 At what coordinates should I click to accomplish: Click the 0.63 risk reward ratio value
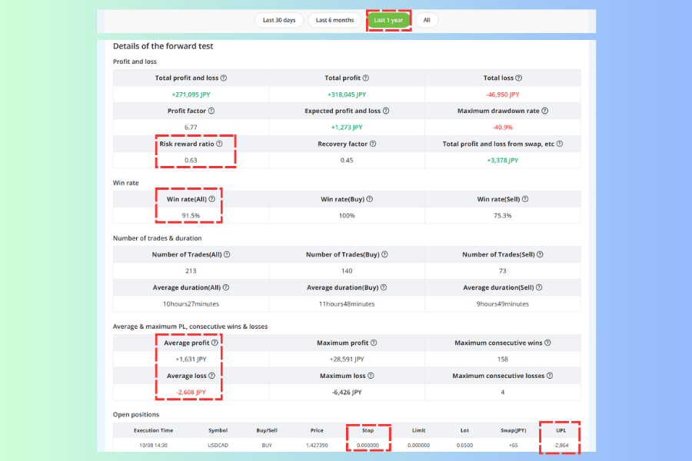[x=191, y=160]
